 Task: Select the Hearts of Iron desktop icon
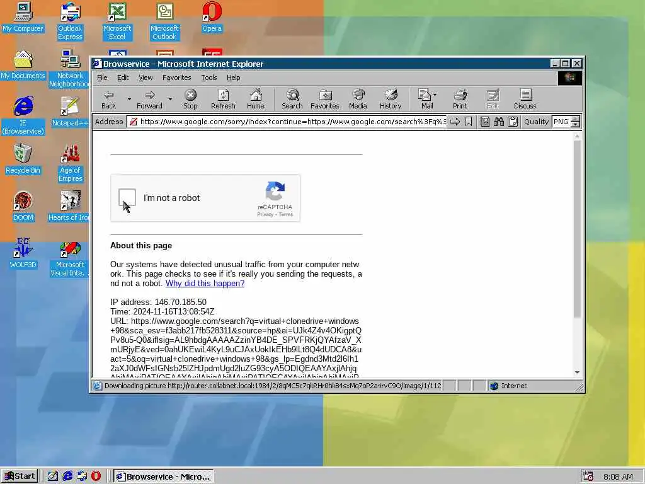(69, 207)
